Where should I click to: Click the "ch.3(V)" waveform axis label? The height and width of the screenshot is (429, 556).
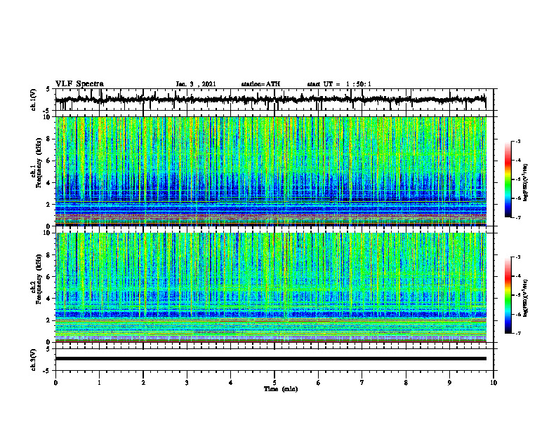33,360
